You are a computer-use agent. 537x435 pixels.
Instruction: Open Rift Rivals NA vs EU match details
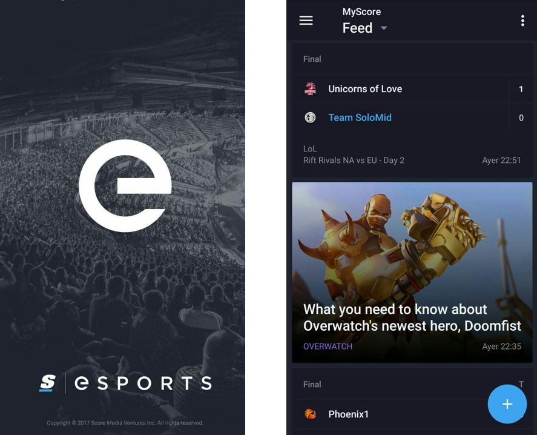[x=354, y=160]
